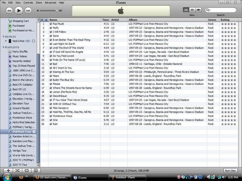Open the Windows Start menu
The image size is (242, 181).
[x=6, y=177]
